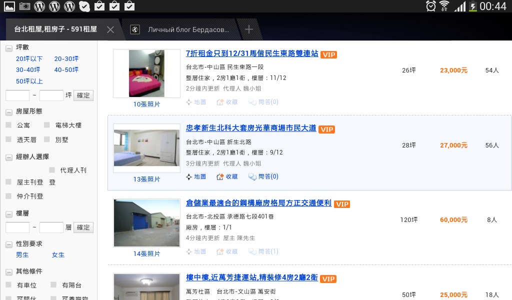Focus the minimum floor input field
This screenshot has width=512, height=300.
pos(17,227)
